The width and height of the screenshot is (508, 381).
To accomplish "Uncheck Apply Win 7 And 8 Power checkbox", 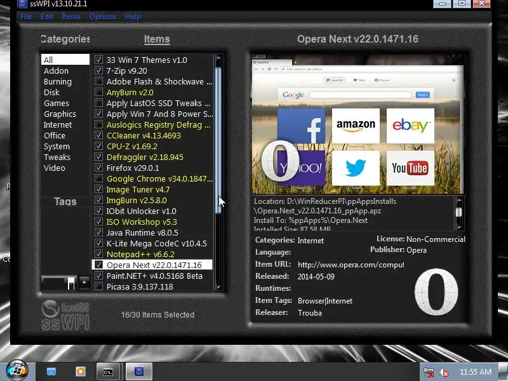I will point(98,114).
